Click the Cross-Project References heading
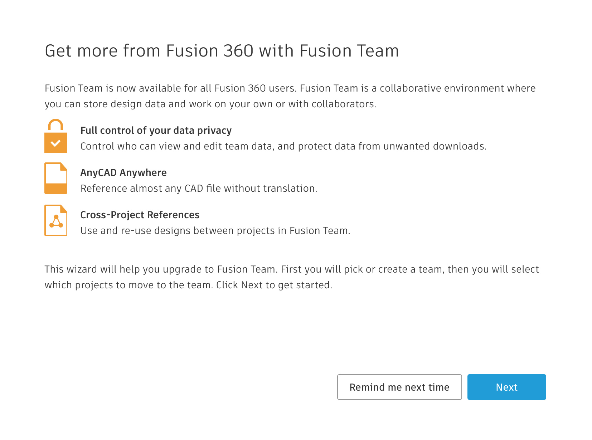The image size is (592, 440). tap(140, 215)
